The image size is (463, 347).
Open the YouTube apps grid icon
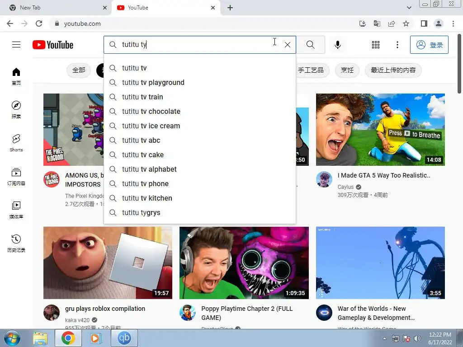coord(376,45)
